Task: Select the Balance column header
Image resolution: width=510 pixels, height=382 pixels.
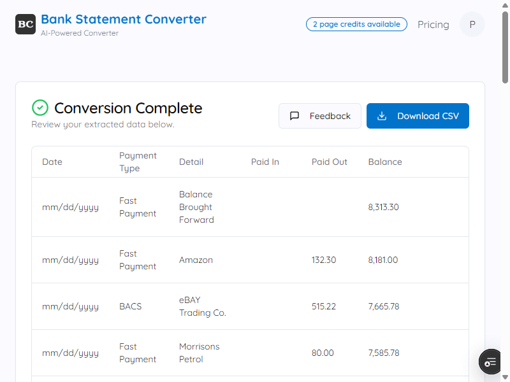Action: click(385, 162)
